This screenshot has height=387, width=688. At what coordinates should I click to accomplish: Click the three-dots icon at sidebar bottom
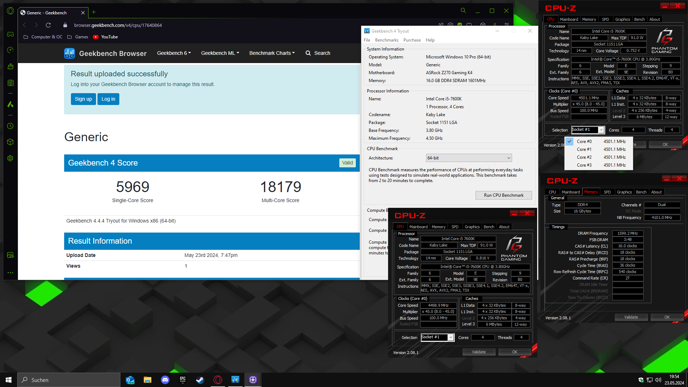(10, 273)
